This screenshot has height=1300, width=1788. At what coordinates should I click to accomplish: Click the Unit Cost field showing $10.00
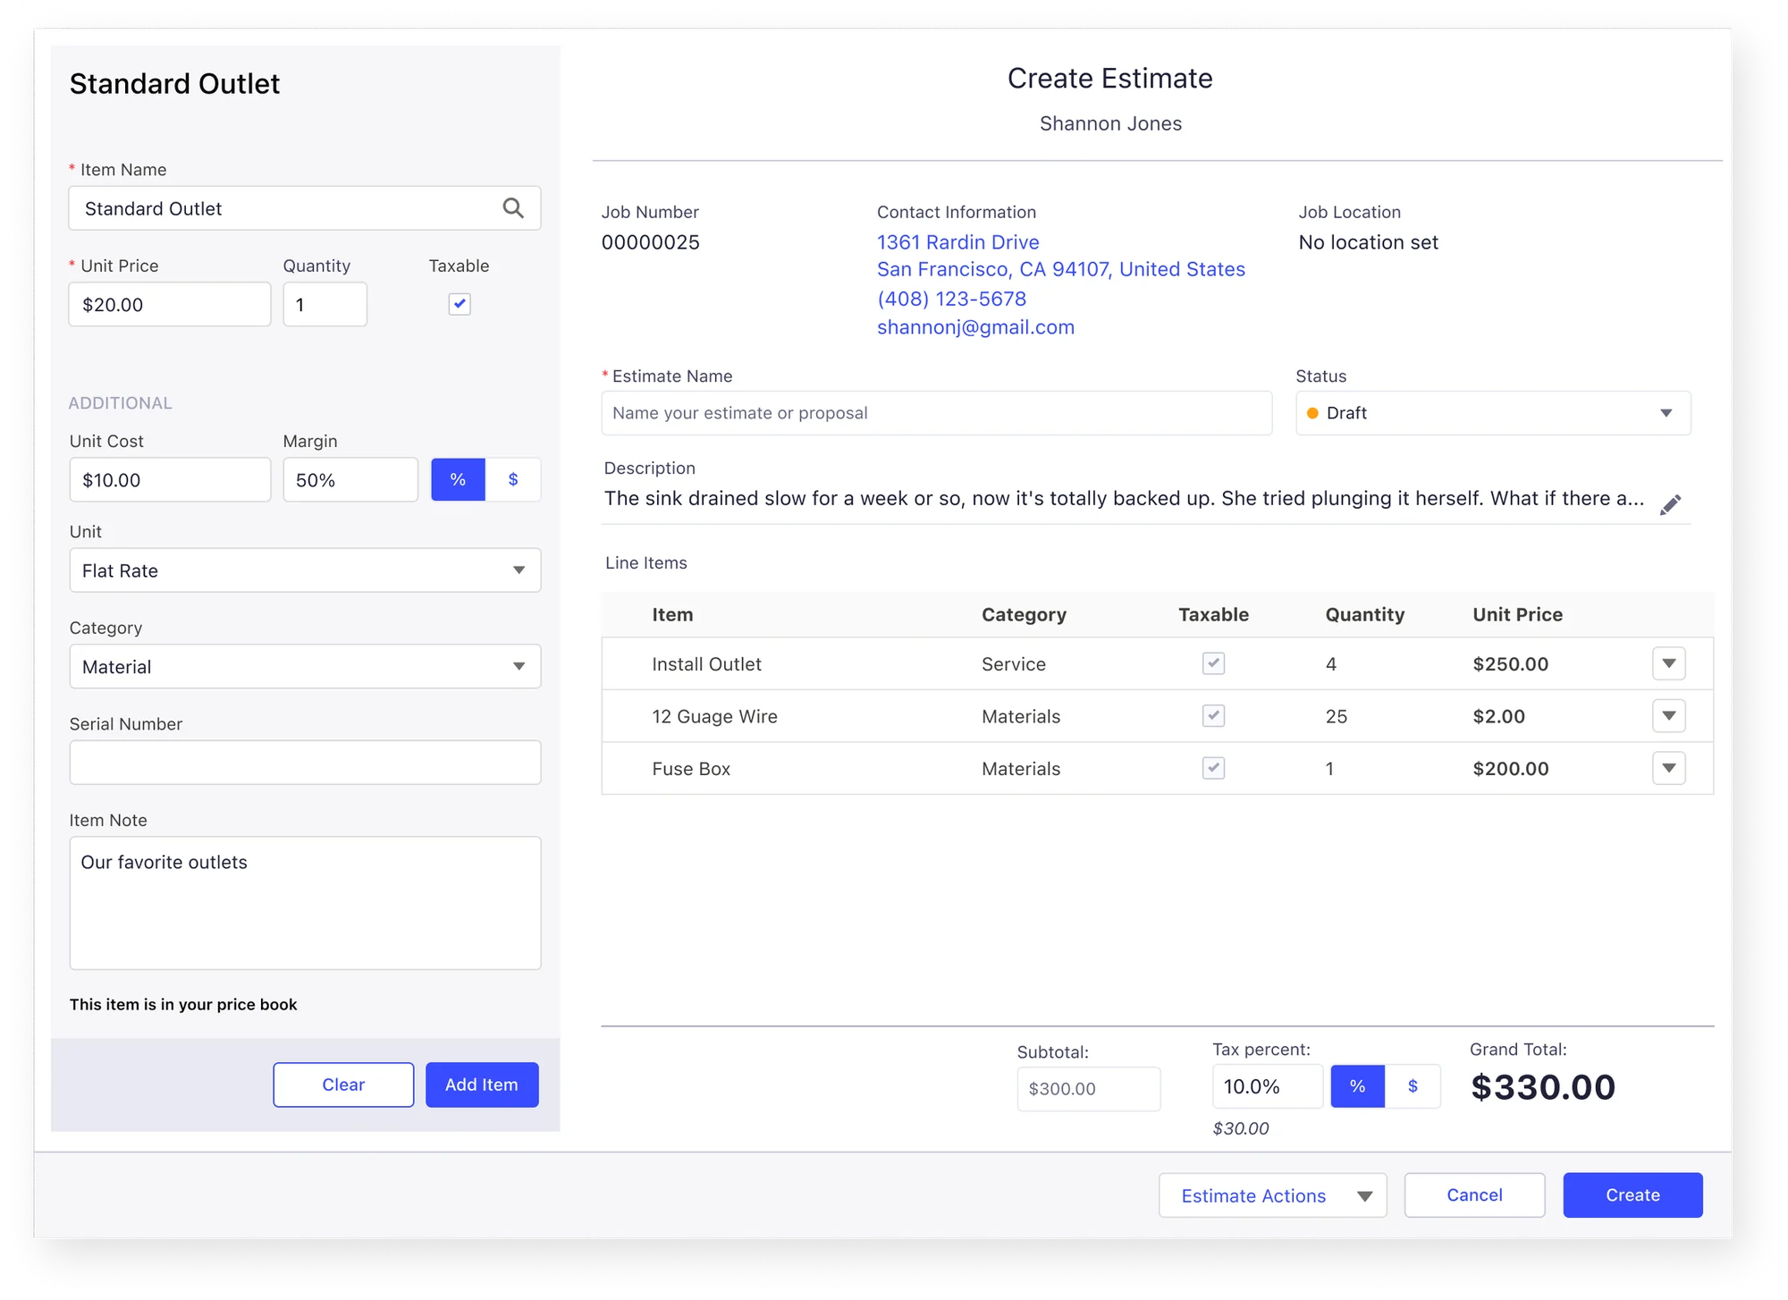[x=170, y=479]
